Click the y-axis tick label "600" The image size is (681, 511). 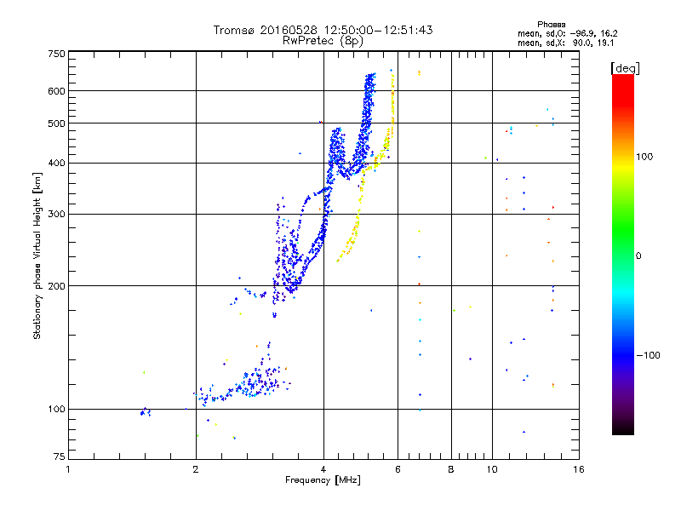56,91
